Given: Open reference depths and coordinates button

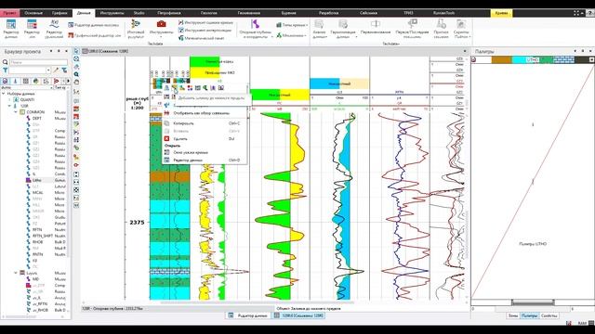Looking at the screenshot, I should pos(256,29).
